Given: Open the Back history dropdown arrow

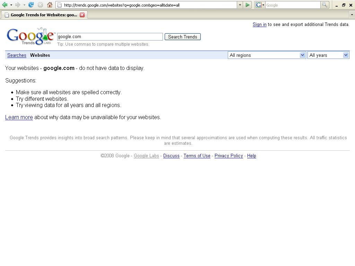Looking at the screenshot, I should [x=11, y=5].
